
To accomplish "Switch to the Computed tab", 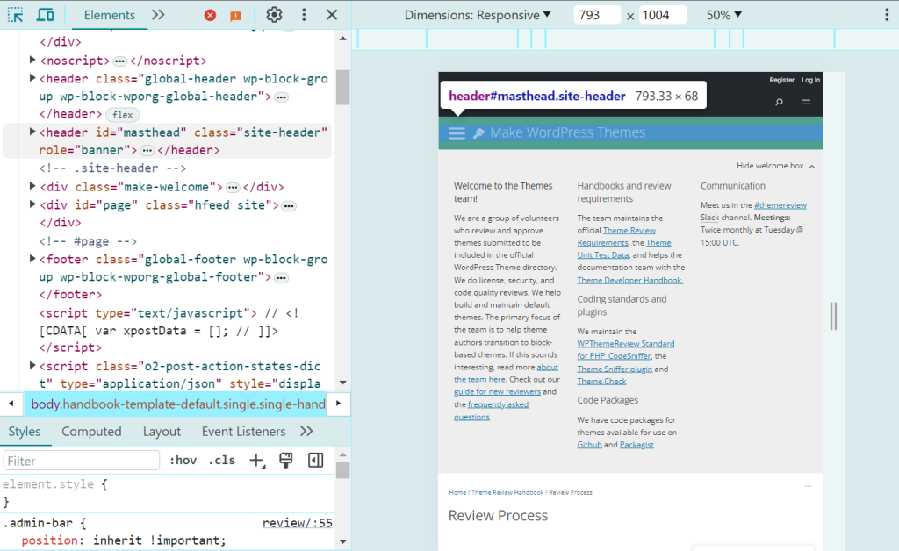I will [x=91, y=431].
